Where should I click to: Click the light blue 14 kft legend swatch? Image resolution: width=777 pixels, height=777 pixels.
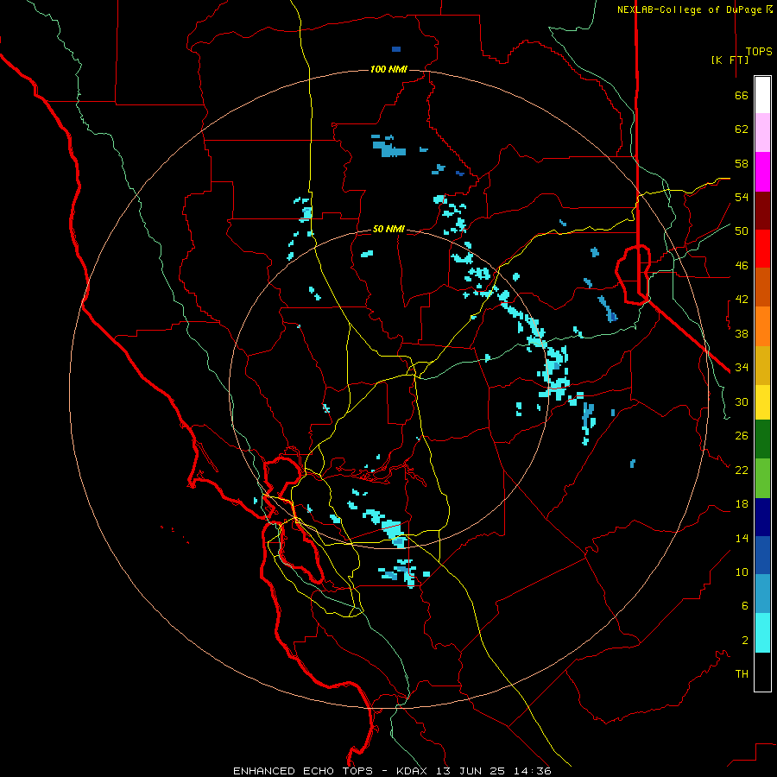coord(762,594)
